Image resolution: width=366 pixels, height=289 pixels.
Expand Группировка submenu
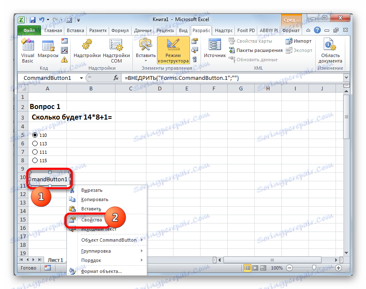142,251
